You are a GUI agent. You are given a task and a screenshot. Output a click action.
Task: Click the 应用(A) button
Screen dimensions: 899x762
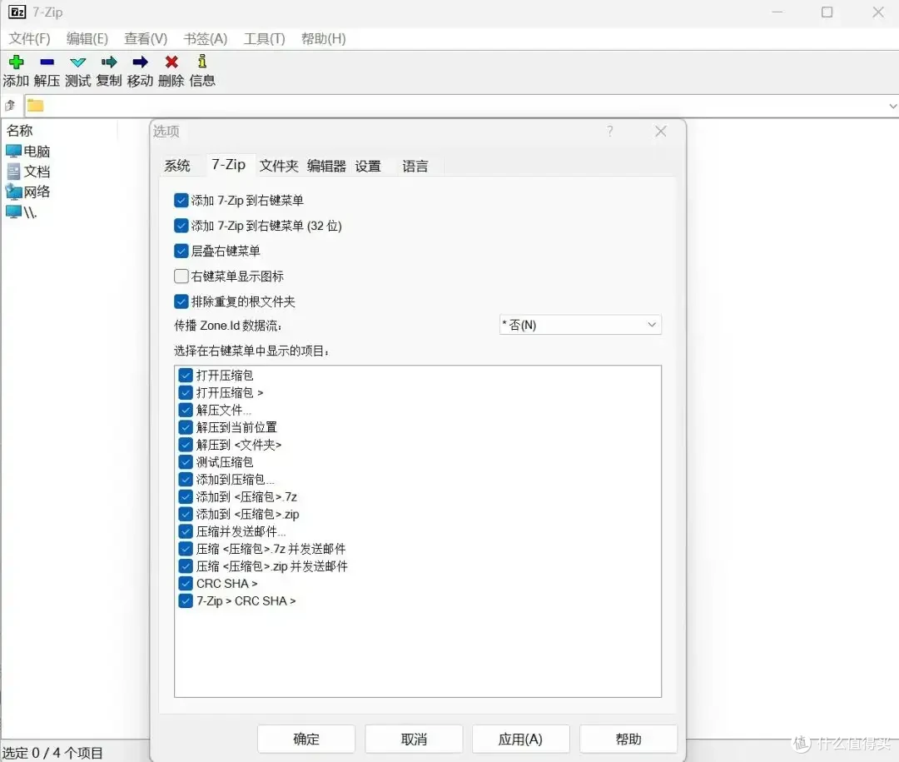520,739
